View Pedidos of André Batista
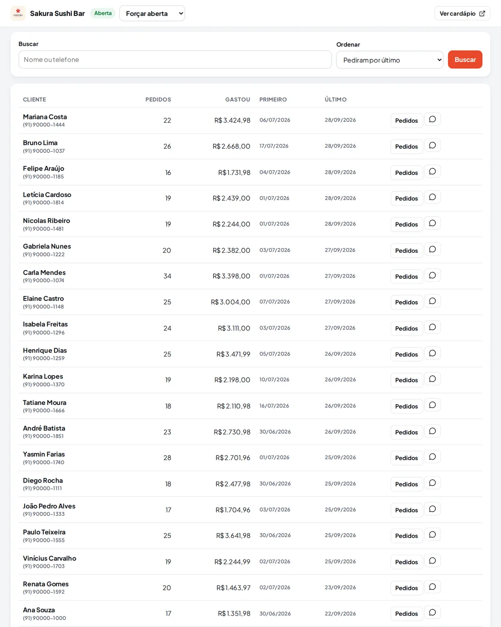This screenshot has height=627, width=501. (406, 432)
